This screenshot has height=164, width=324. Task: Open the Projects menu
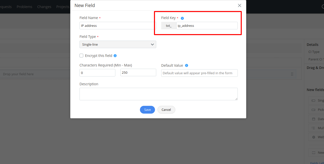click(62, 7)
